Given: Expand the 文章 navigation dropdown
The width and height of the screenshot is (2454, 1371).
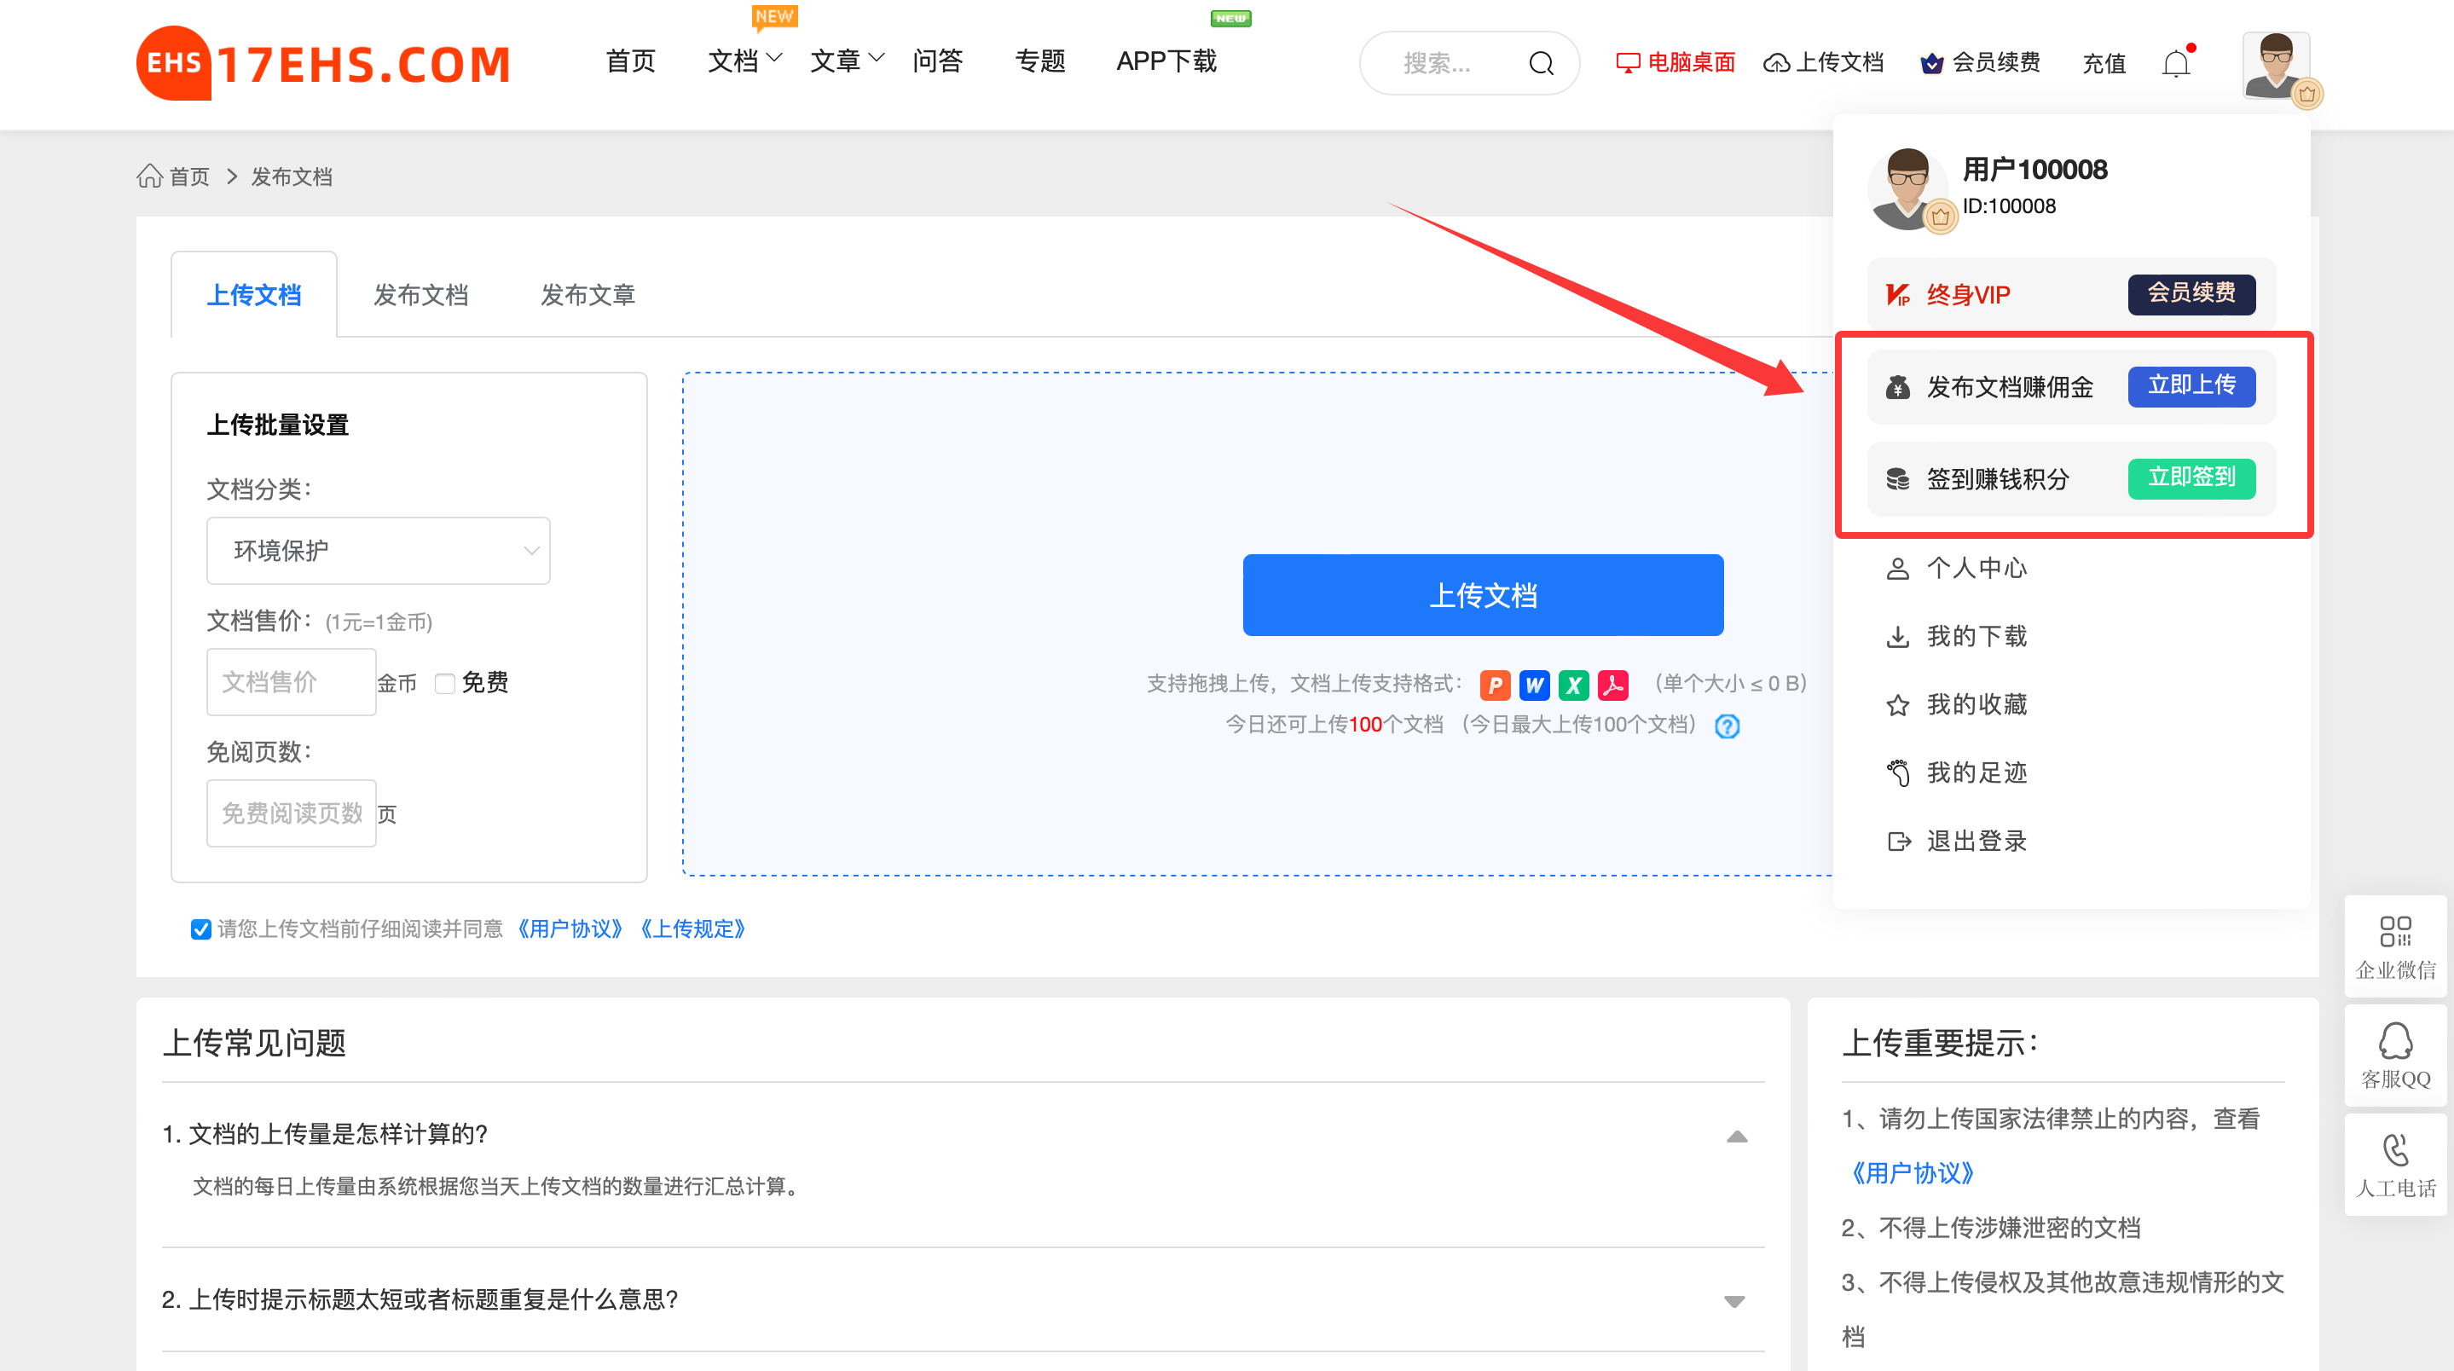Looking at the screenshot, I should click(846, 61).
